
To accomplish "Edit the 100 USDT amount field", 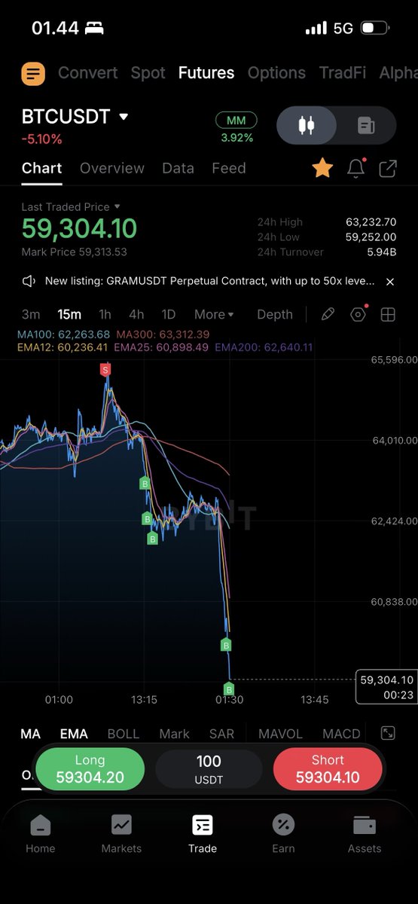I will click(209, 769).
